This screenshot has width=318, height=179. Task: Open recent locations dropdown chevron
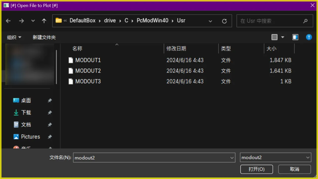(x=33, y=21)
